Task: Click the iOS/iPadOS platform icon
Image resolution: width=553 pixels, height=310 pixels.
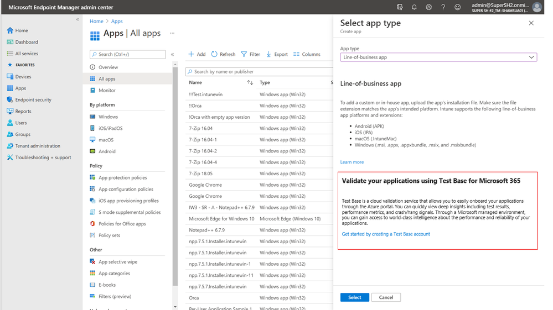Action: [92, 128]
